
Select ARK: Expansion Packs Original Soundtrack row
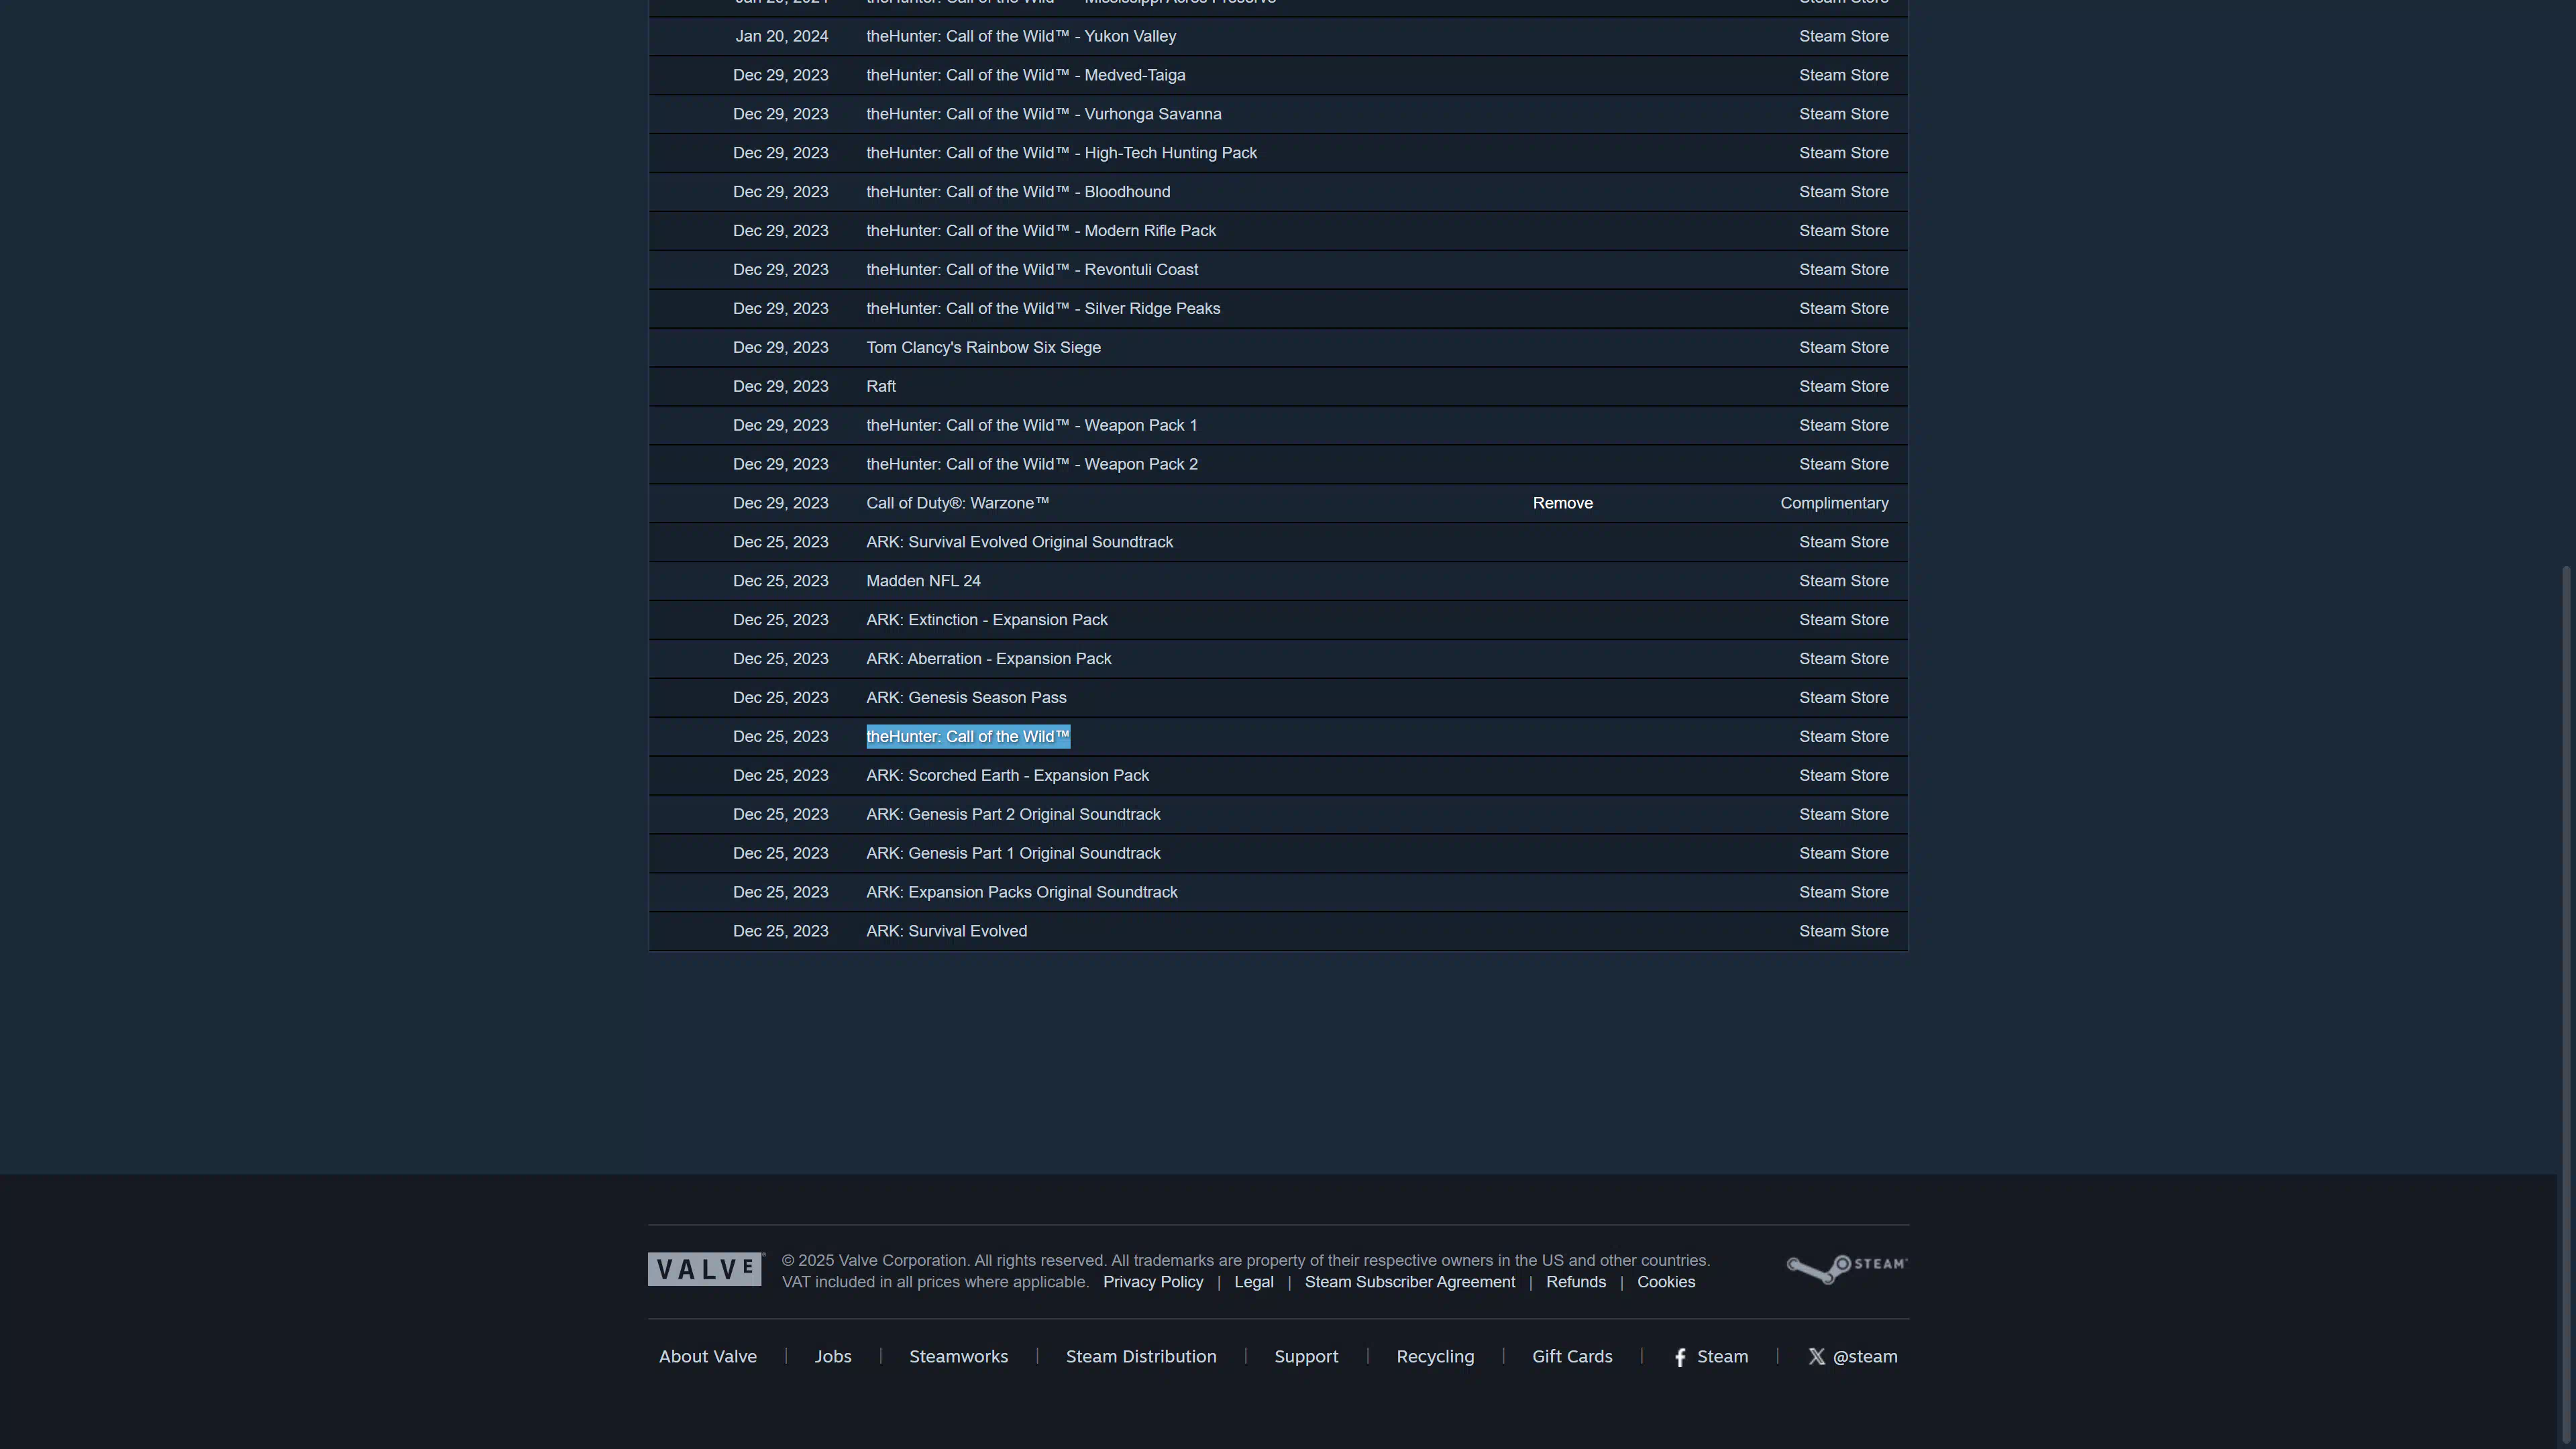(x=1278, y=893)
